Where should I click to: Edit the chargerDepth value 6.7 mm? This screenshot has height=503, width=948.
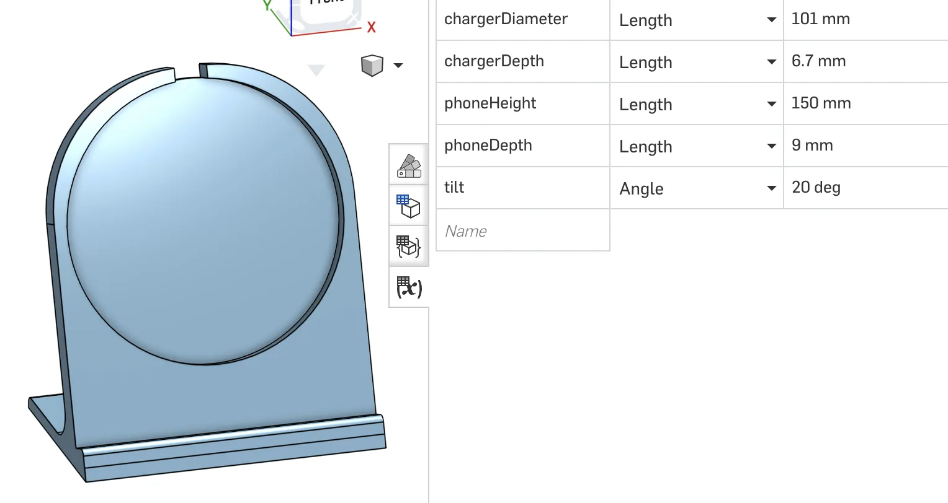(818, 61)
